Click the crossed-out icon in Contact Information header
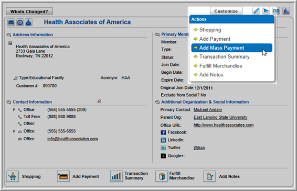The image size is (297, 191). [99, 102]
